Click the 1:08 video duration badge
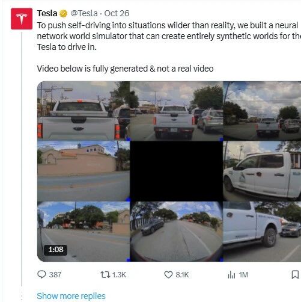301x302 pixels. pos(56,250)
